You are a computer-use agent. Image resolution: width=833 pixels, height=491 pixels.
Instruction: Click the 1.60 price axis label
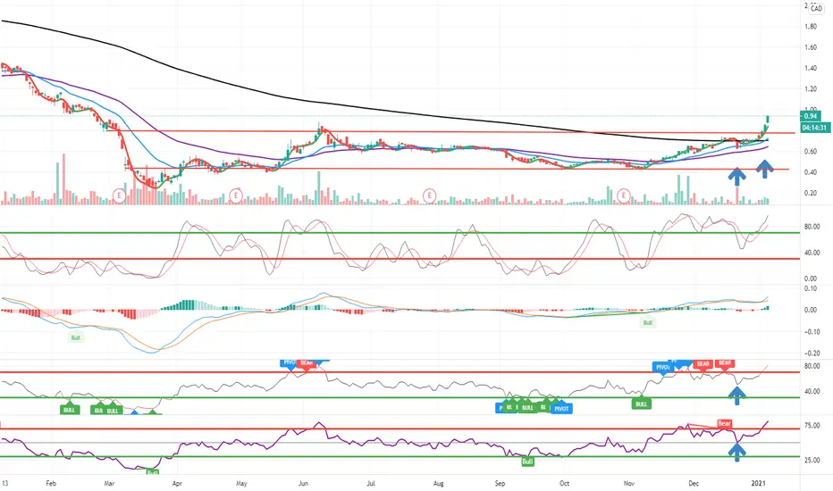811,47
